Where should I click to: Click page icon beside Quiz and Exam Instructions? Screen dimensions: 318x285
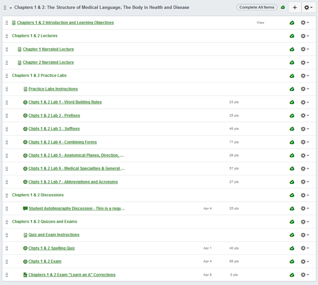(x=25, y=235)
